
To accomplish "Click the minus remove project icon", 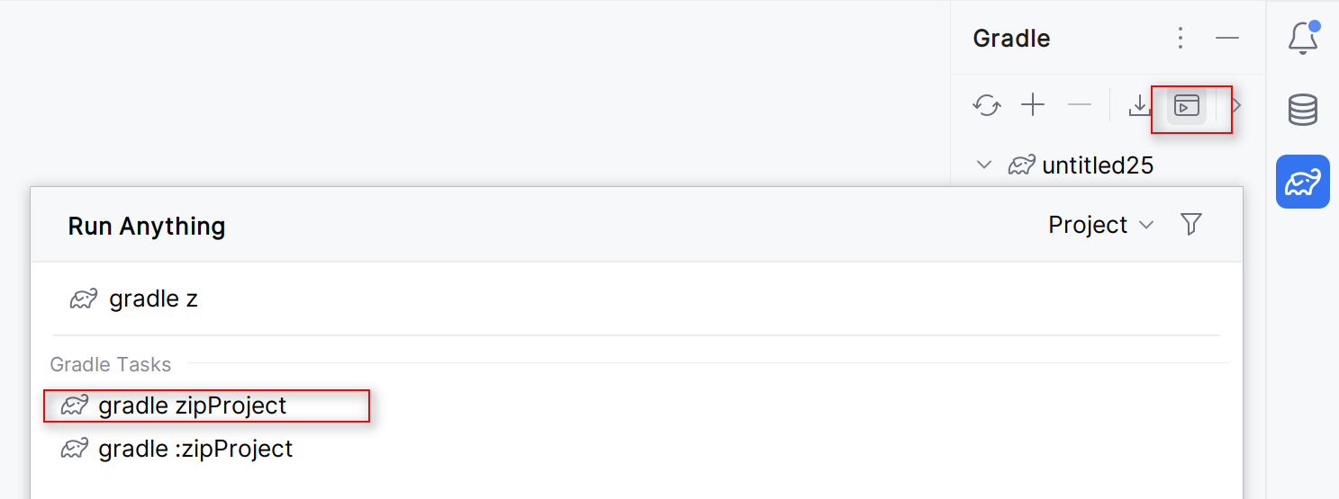I will 1080,106.
